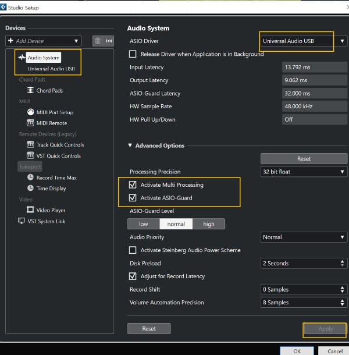Click Reset button in Advanced Options
This screenshot has width=349, height=355.
(304, 158)
